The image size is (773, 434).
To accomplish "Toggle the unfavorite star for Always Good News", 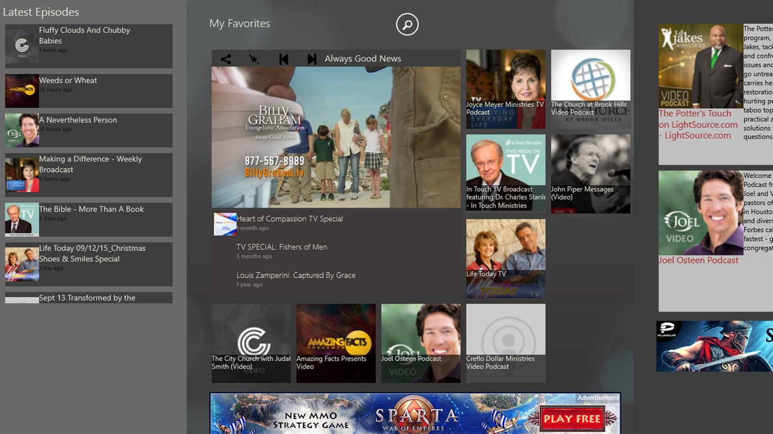I will (x=255, y=58).
